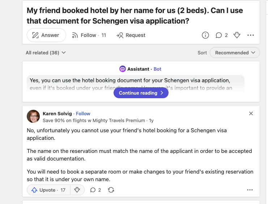Downvote Karen Solvig's answer
The image size is (268, 204).
point(77,190)
